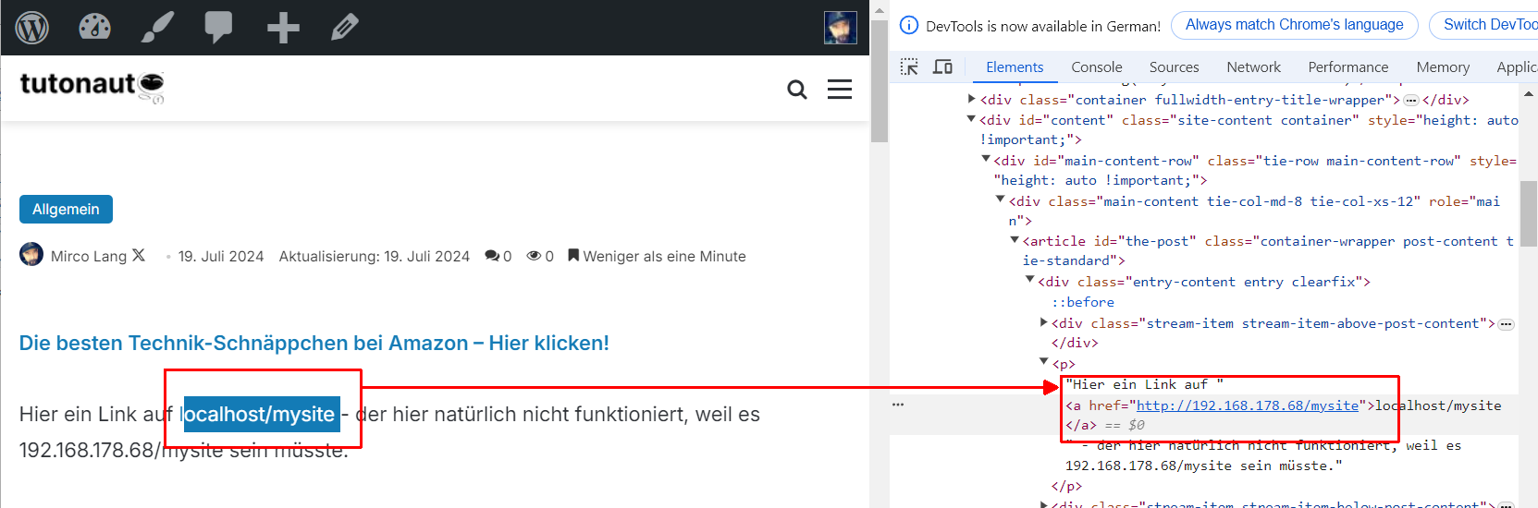Click the tutonaut site logo
This screenshot has width=1538, height=508.
coord(92,86)
